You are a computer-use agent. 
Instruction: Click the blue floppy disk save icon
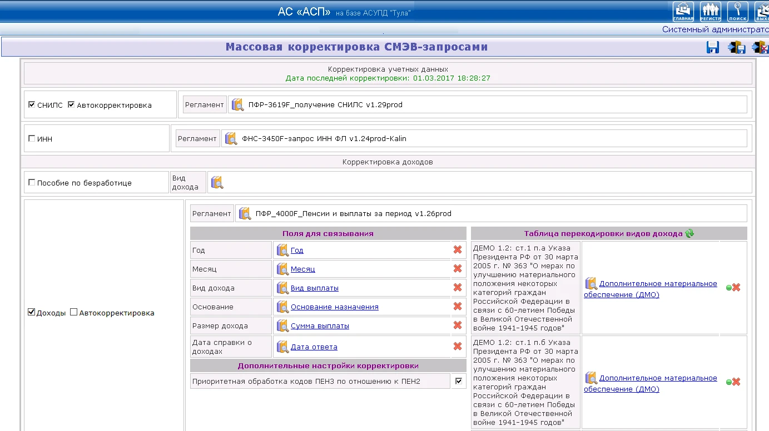pyautogui.click(x=713, y=48)
